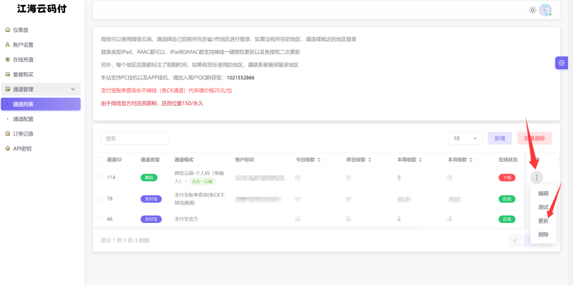This screenshot has width=573, height=285.
Task: Click the 在线 status badge of row 78
Action: (x=507, y=199)
